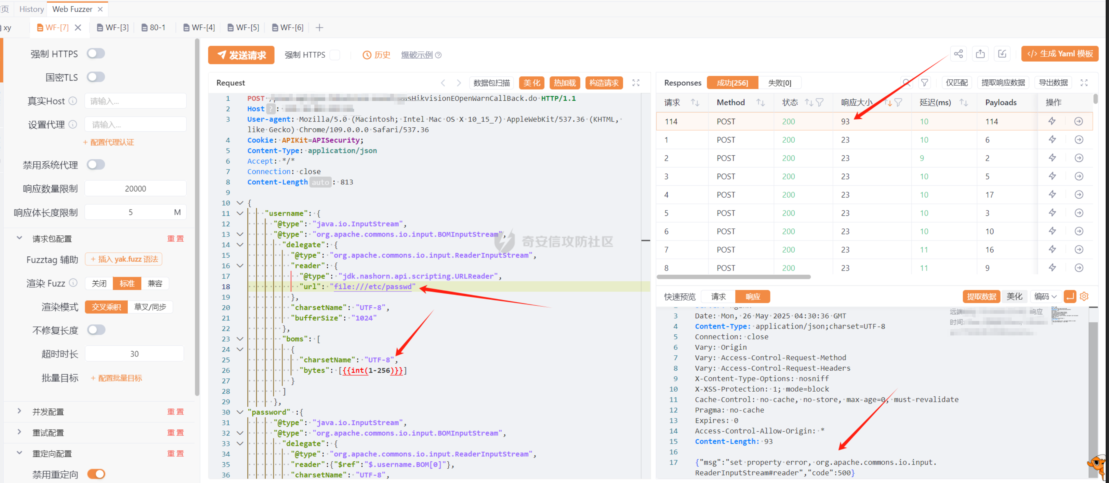Switch to the WF-[3] tab
This screenshot has height=483, width=1109.
pyautogui.click(x=113, y=28)
